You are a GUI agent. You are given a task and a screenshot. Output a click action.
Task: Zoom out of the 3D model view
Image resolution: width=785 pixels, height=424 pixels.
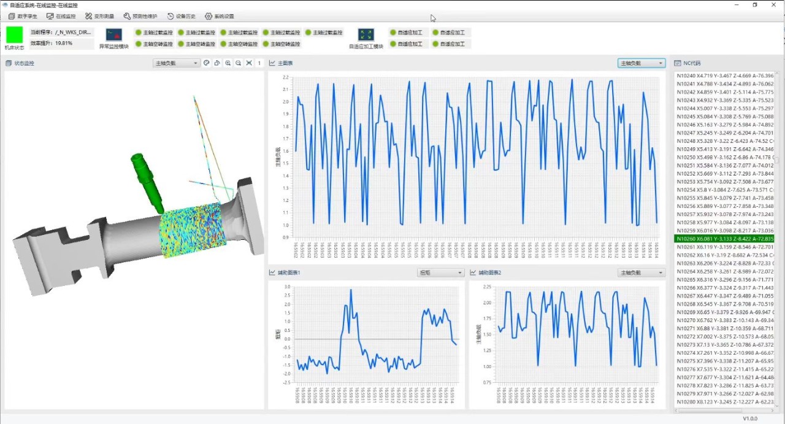click(x=239, y=63)
